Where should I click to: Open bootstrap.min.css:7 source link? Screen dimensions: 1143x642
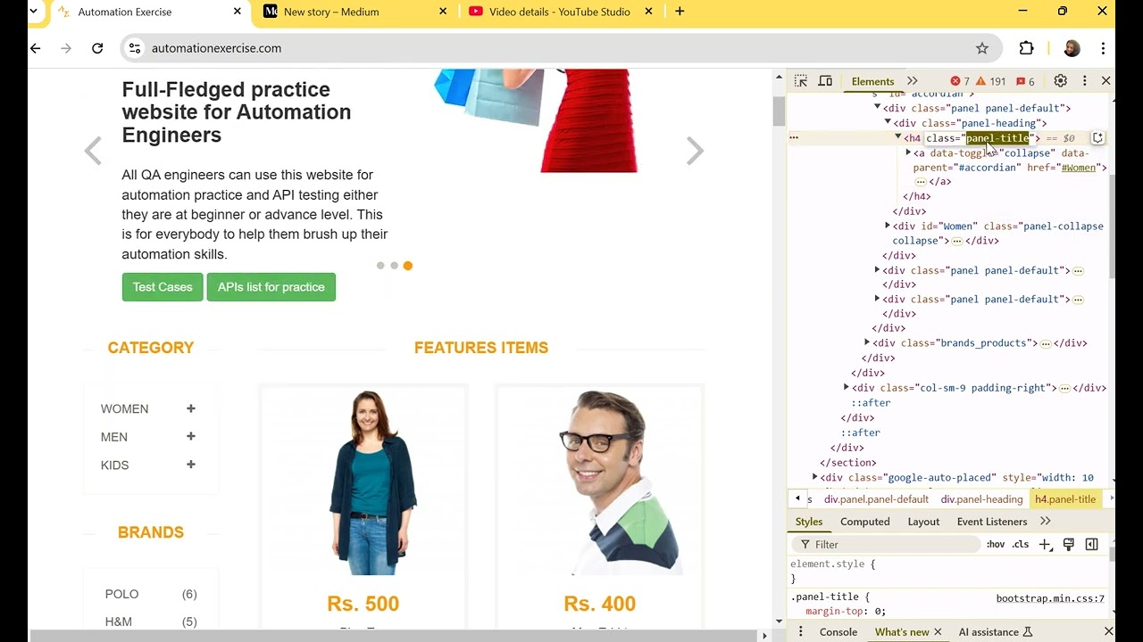coord(1050,598)
